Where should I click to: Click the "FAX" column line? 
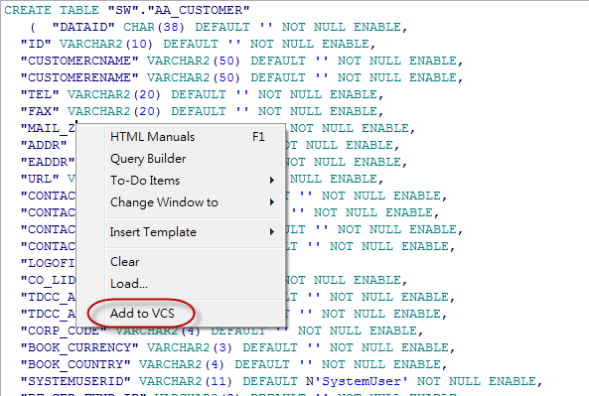(202, 111)
